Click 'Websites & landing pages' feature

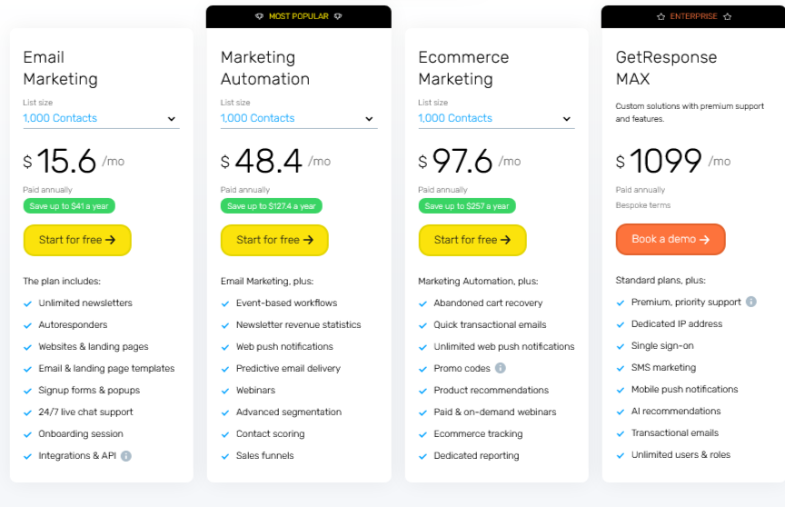coord(94,347)
